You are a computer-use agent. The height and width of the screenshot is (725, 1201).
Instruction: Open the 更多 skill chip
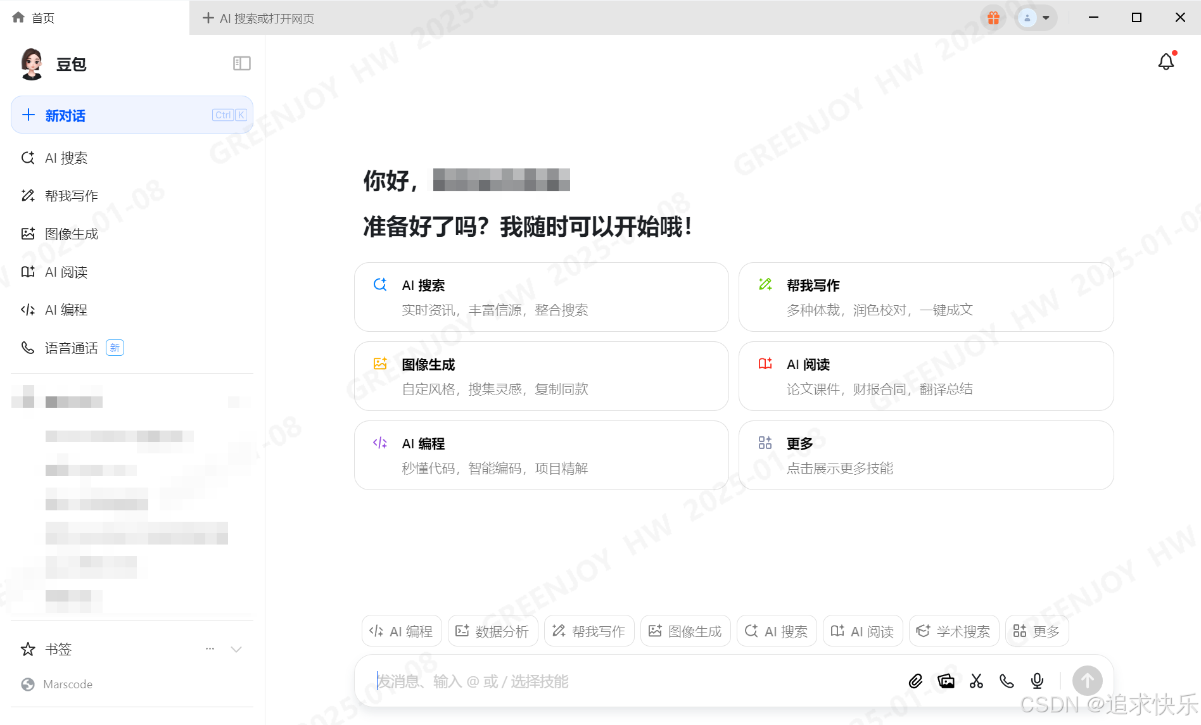[x=1037, y=631]
